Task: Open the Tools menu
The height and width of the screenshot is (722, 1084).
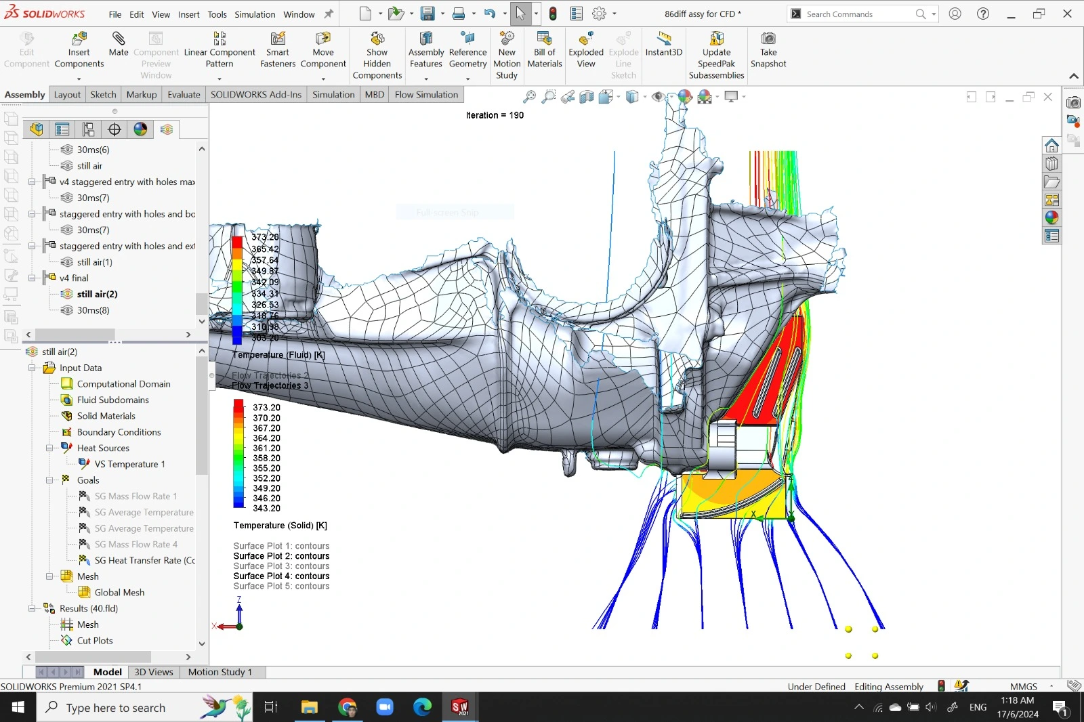Action: pyautogui.click(x=217, y=14)
